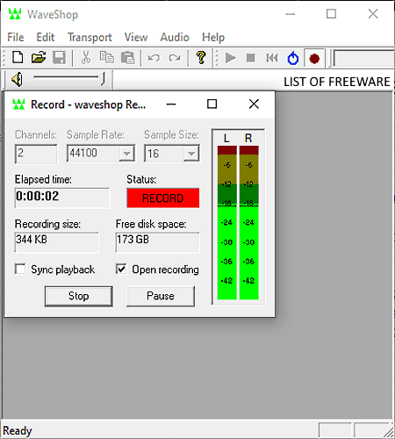Close the WaveShop main window

tap(373, 14)
